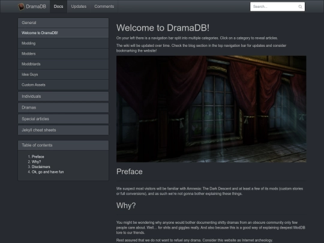
Task: Open the Custom Assets article
Action: pyautogui.click(x=63, y=85)
